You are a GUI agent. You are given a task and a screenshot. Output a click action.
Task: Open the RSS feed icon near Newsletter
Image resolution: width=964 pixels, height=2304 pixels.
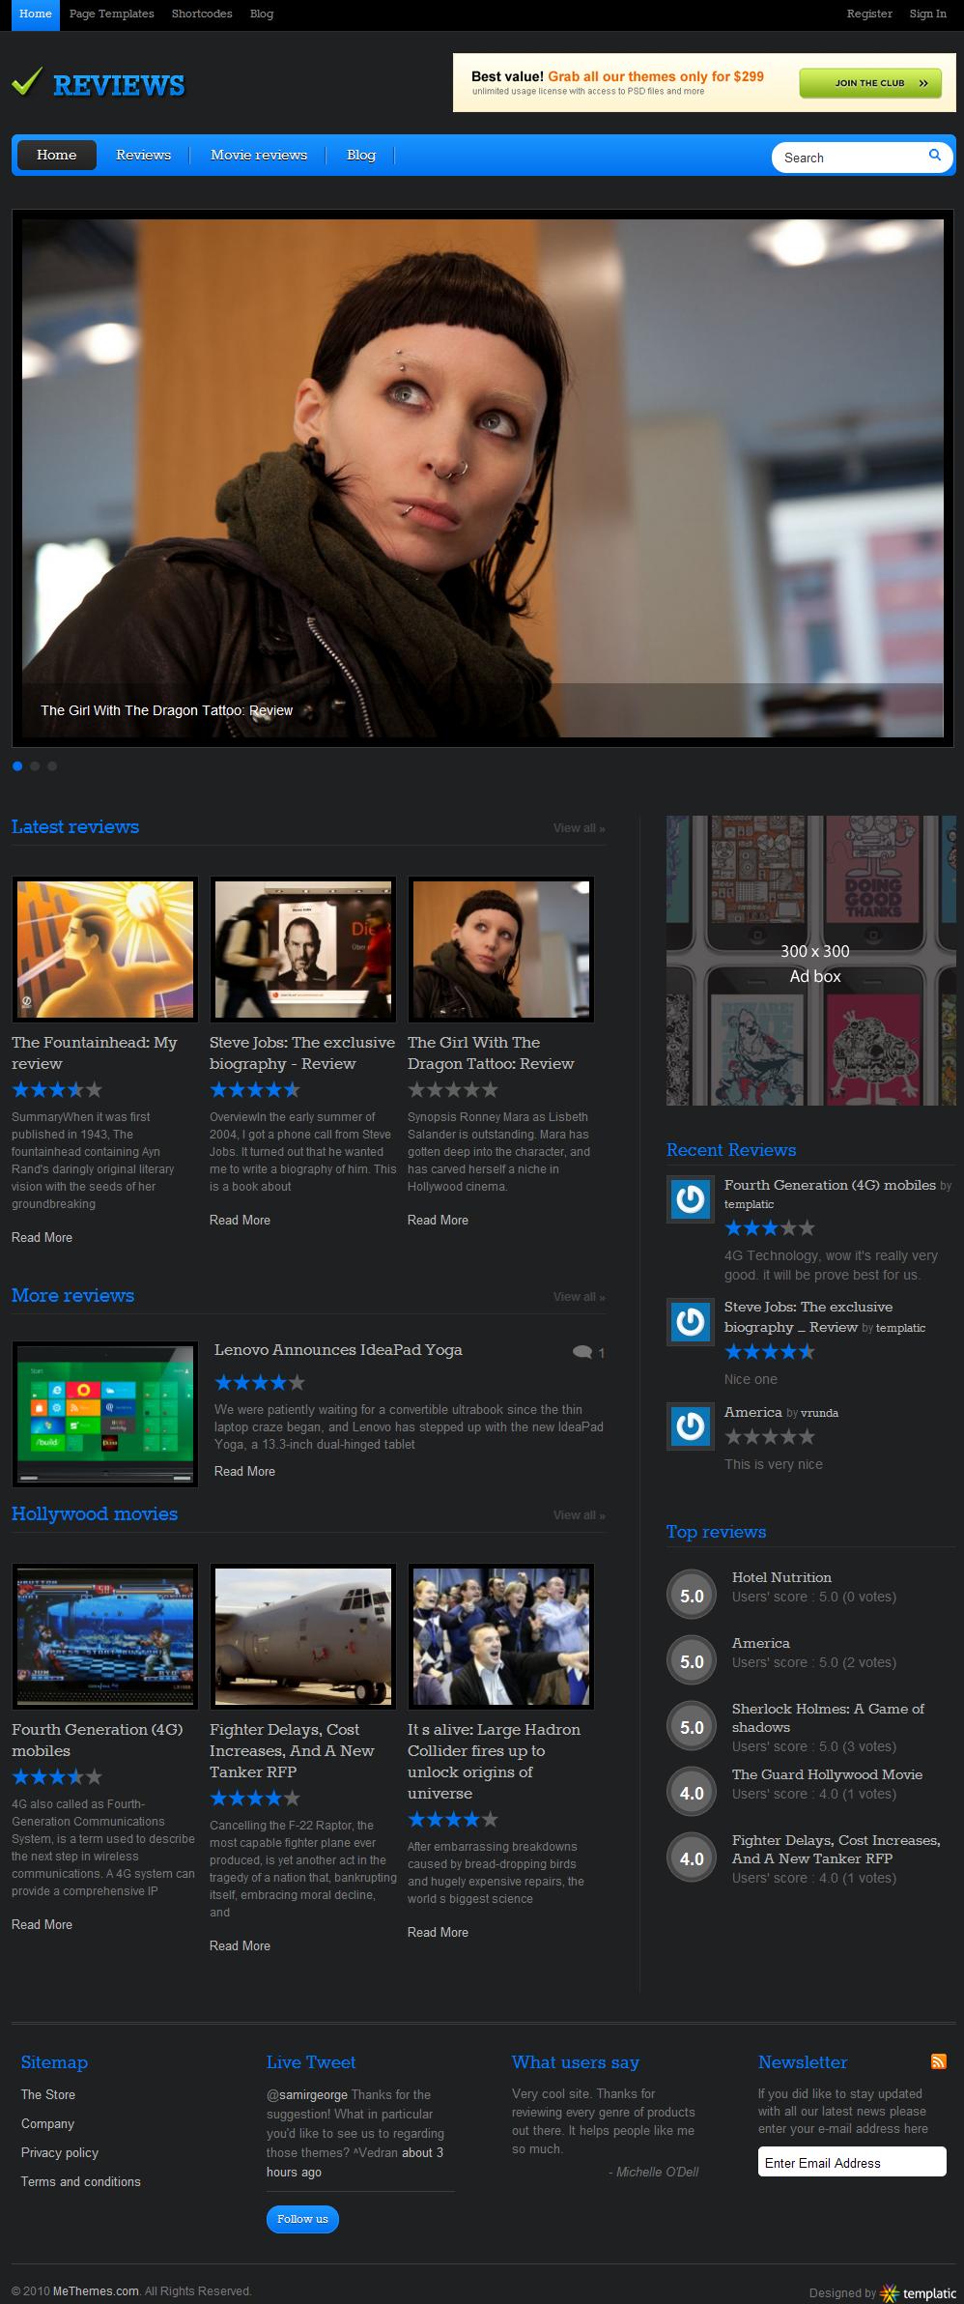pyautogui.click(x=938, y=2061)
